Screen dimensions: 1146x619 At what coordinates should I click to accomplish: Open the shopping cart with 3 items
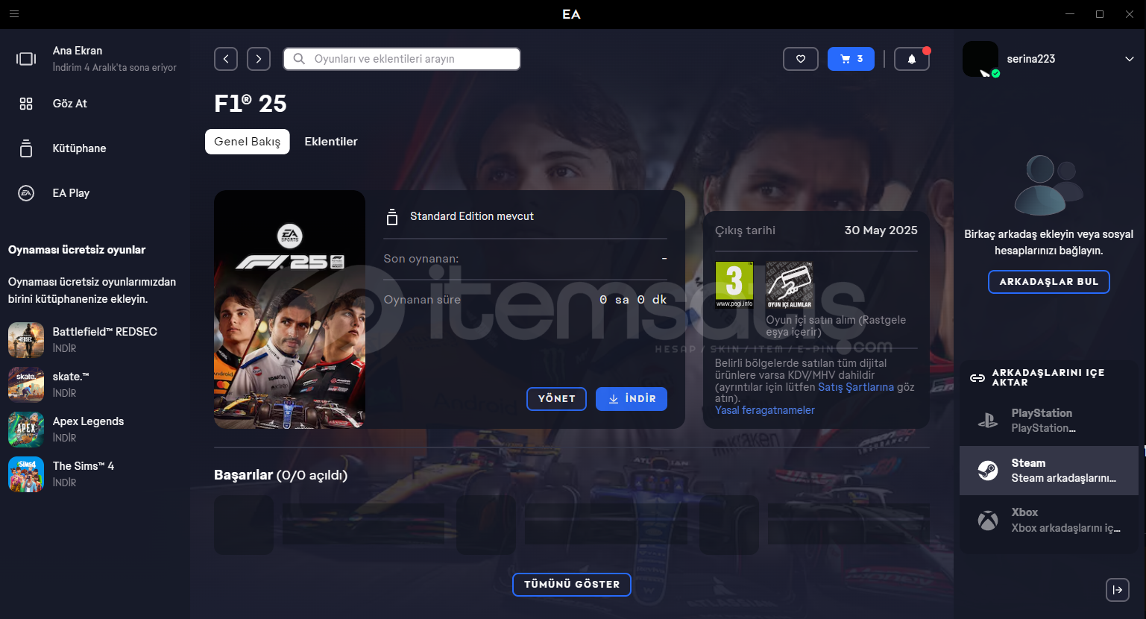[x=851, y=59]
